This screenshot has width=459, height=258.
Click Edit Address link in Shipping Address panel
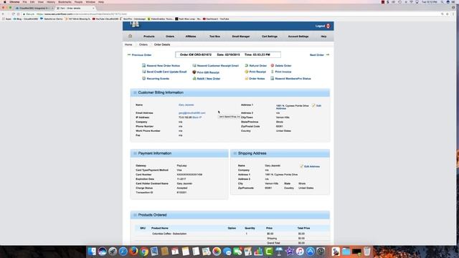[312, 166]
